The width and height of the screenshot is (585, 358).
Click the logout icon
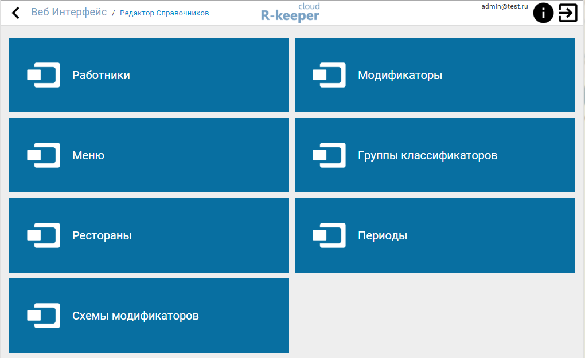click(x=568, y=13)
